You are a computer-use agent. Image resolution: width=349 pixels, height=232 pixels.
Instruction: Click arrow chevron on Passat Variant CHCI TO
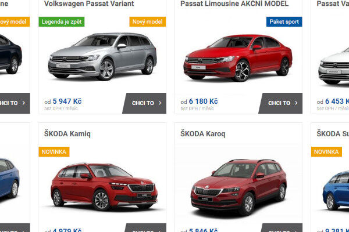pos(160,103)
